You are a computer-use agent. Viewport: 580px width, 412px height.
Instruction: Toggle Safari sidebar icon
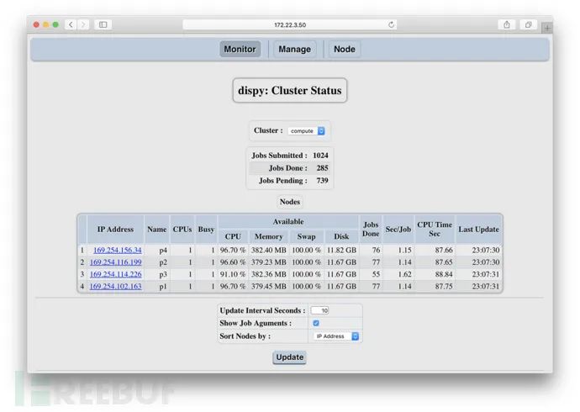[103, 24]
